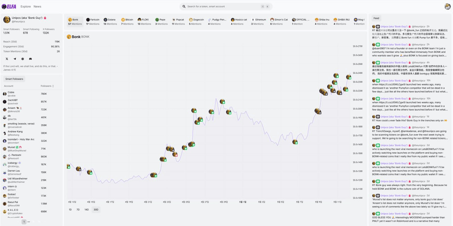Open the Telegram link icon
Viewport: 453px width, 226px height.
tap(15, 59)
